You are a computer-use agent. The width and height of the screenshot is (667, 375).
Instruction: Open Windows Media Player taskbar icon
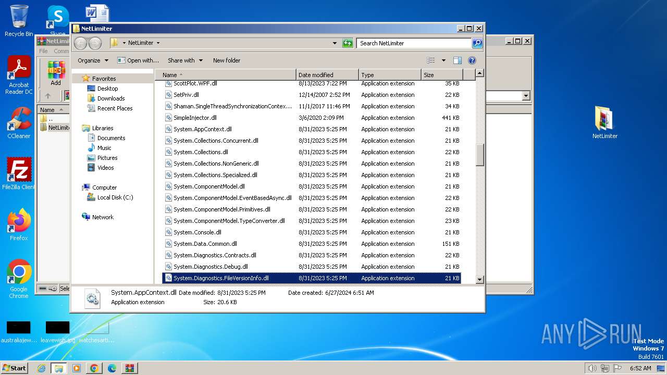coord(77,368)
